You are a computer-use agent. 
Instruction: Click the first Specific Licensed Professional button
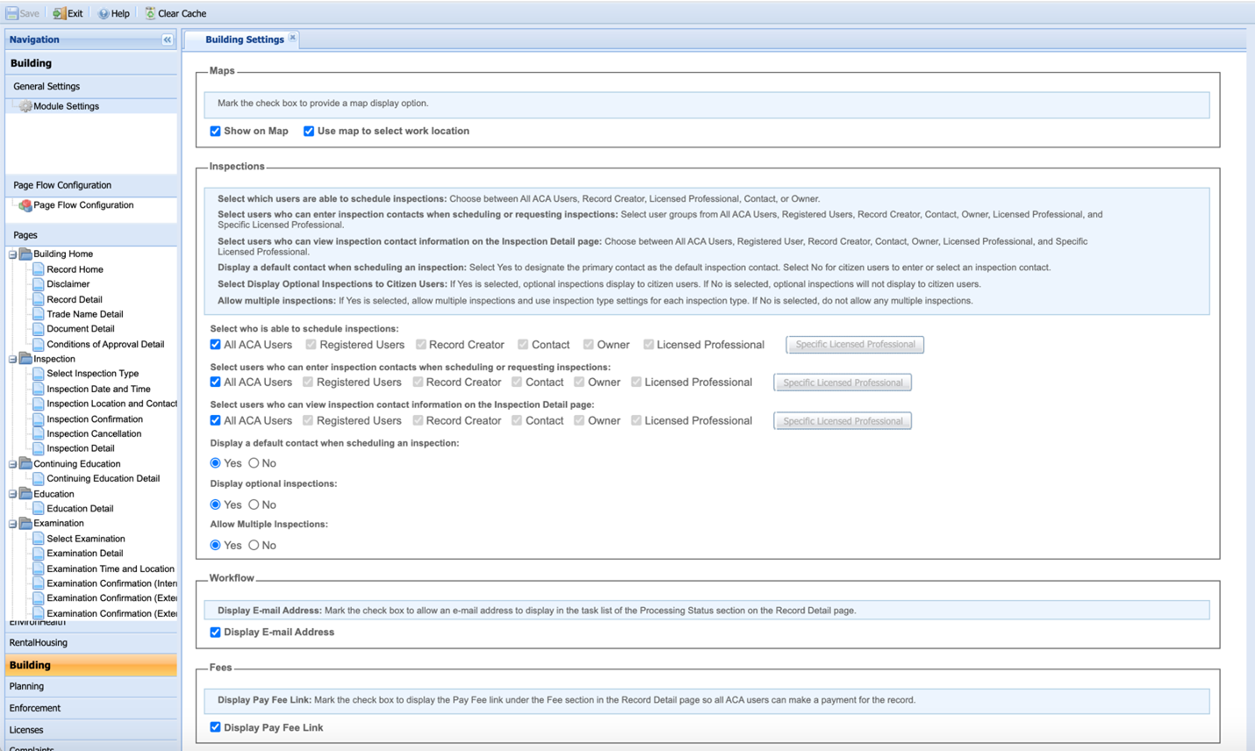coord(855,345)
